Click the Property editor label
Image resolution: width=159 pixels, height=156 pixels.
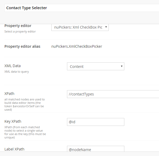(x=18, y=26)
